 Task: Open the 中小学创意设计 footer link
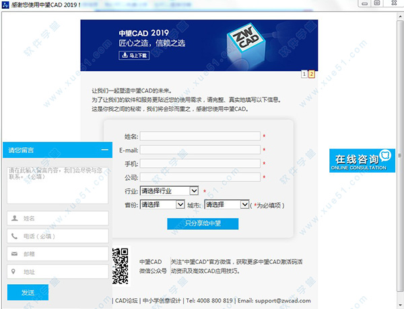coord(162,300)
